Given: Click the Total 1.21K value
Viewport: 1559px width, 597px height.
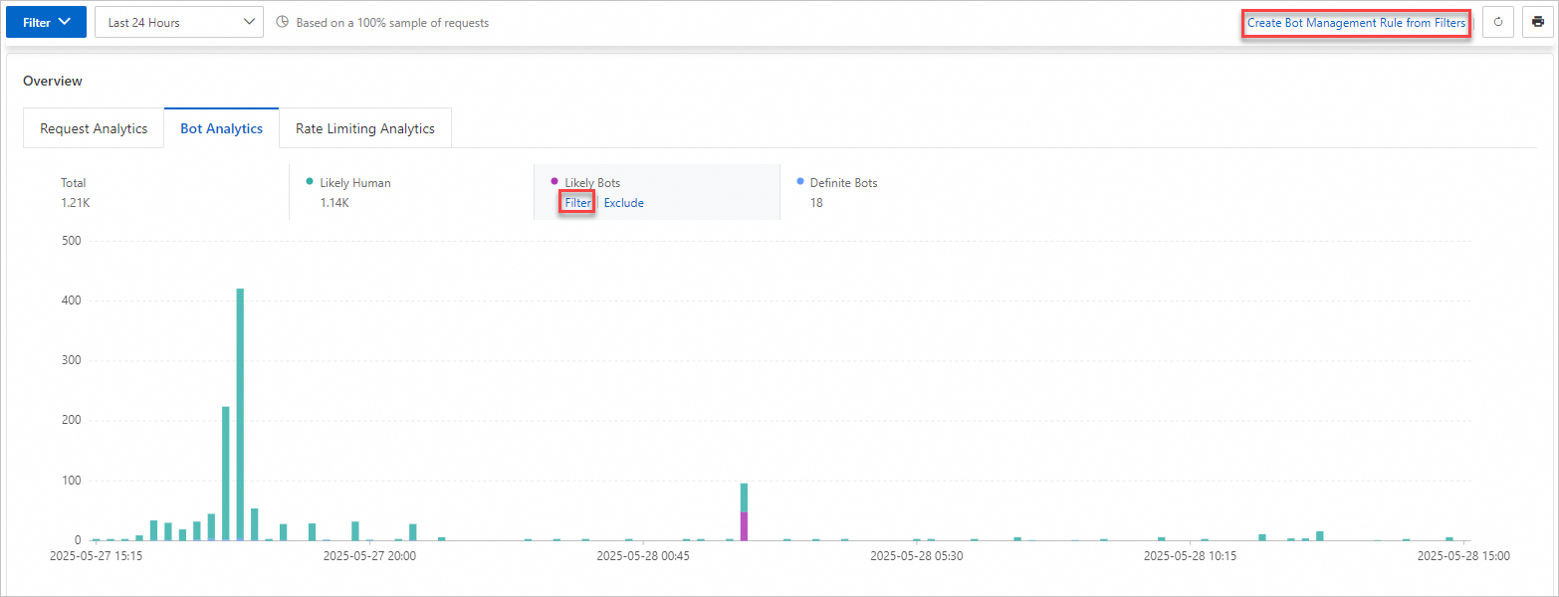Looking at the screenshot, I should pyautogui.click(x=75, y=203).
